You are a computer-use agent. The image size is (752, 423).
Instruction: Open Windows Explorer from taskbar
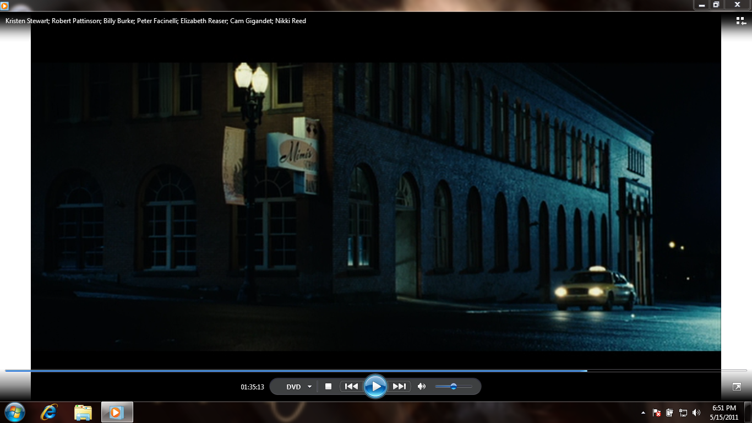coord(83,412)
